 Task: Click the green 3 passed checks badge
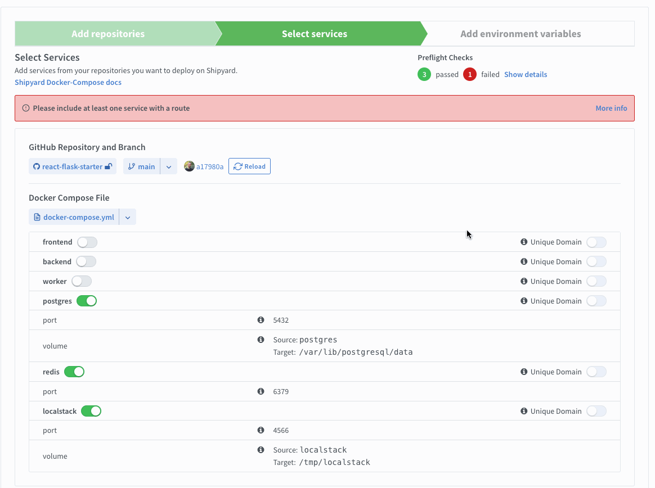tap(424, 74)
